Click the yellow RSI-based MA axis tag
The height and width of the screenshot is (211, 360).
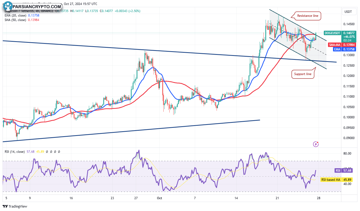tap(330, 180)
